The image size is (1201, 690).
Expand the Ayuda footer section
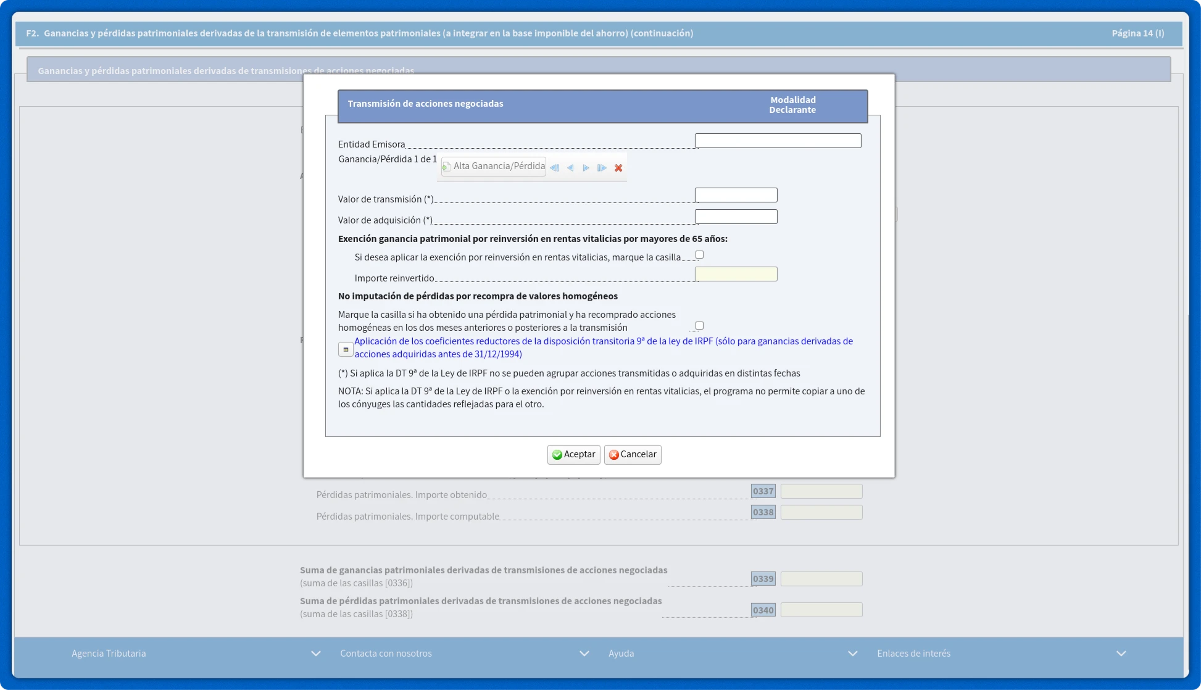click(852, 654)
